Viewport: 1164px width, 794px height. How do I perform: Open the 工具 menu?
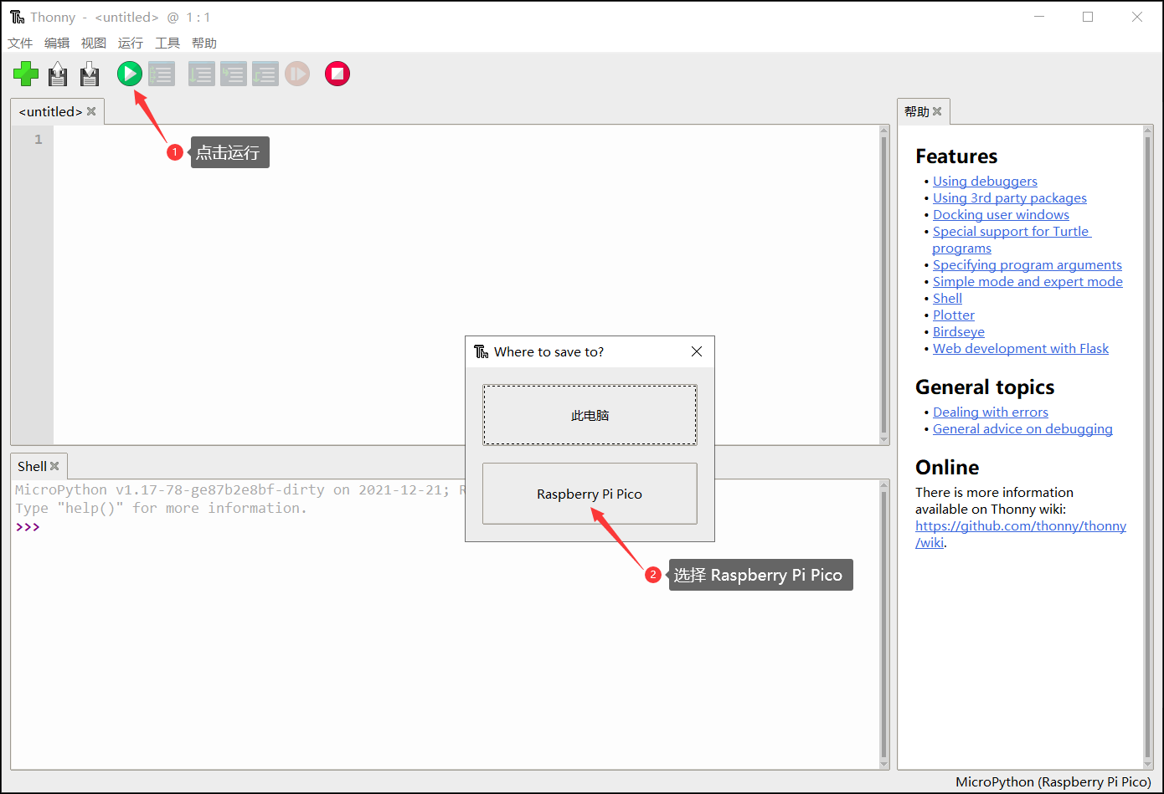click(167, 43)
